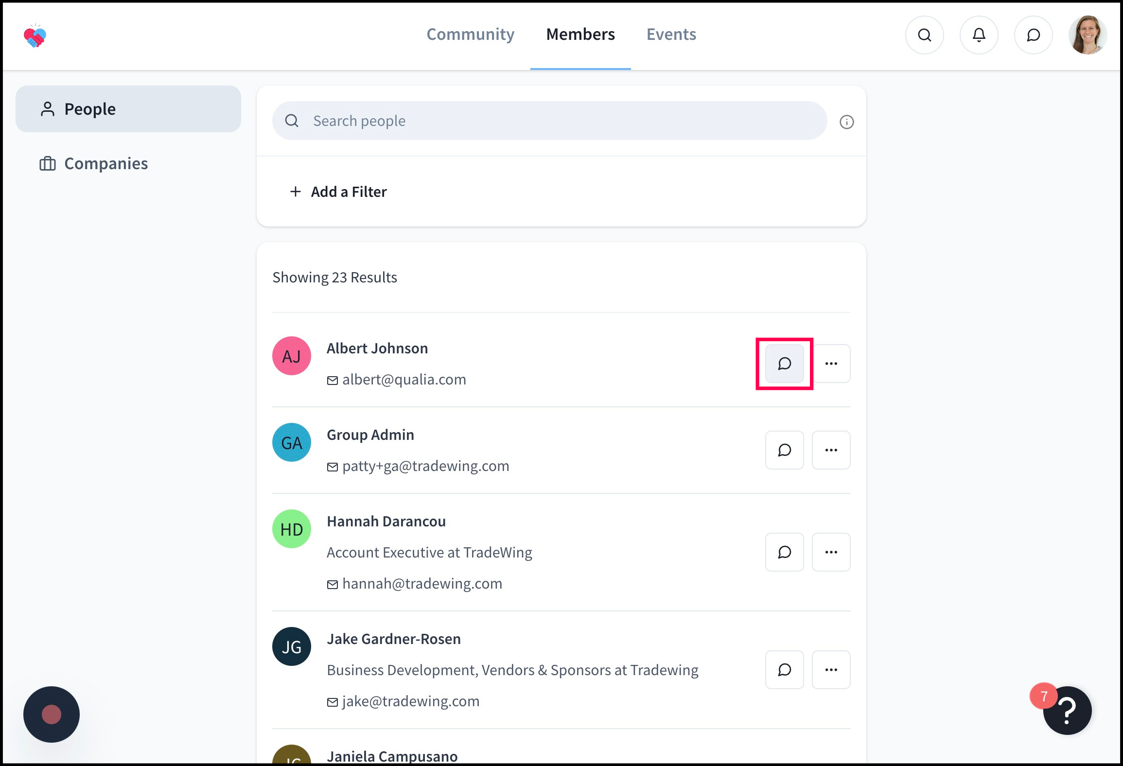1123x766 pixels.
Task: Message Group Admin via chat icon
Action: click(784, 450)
